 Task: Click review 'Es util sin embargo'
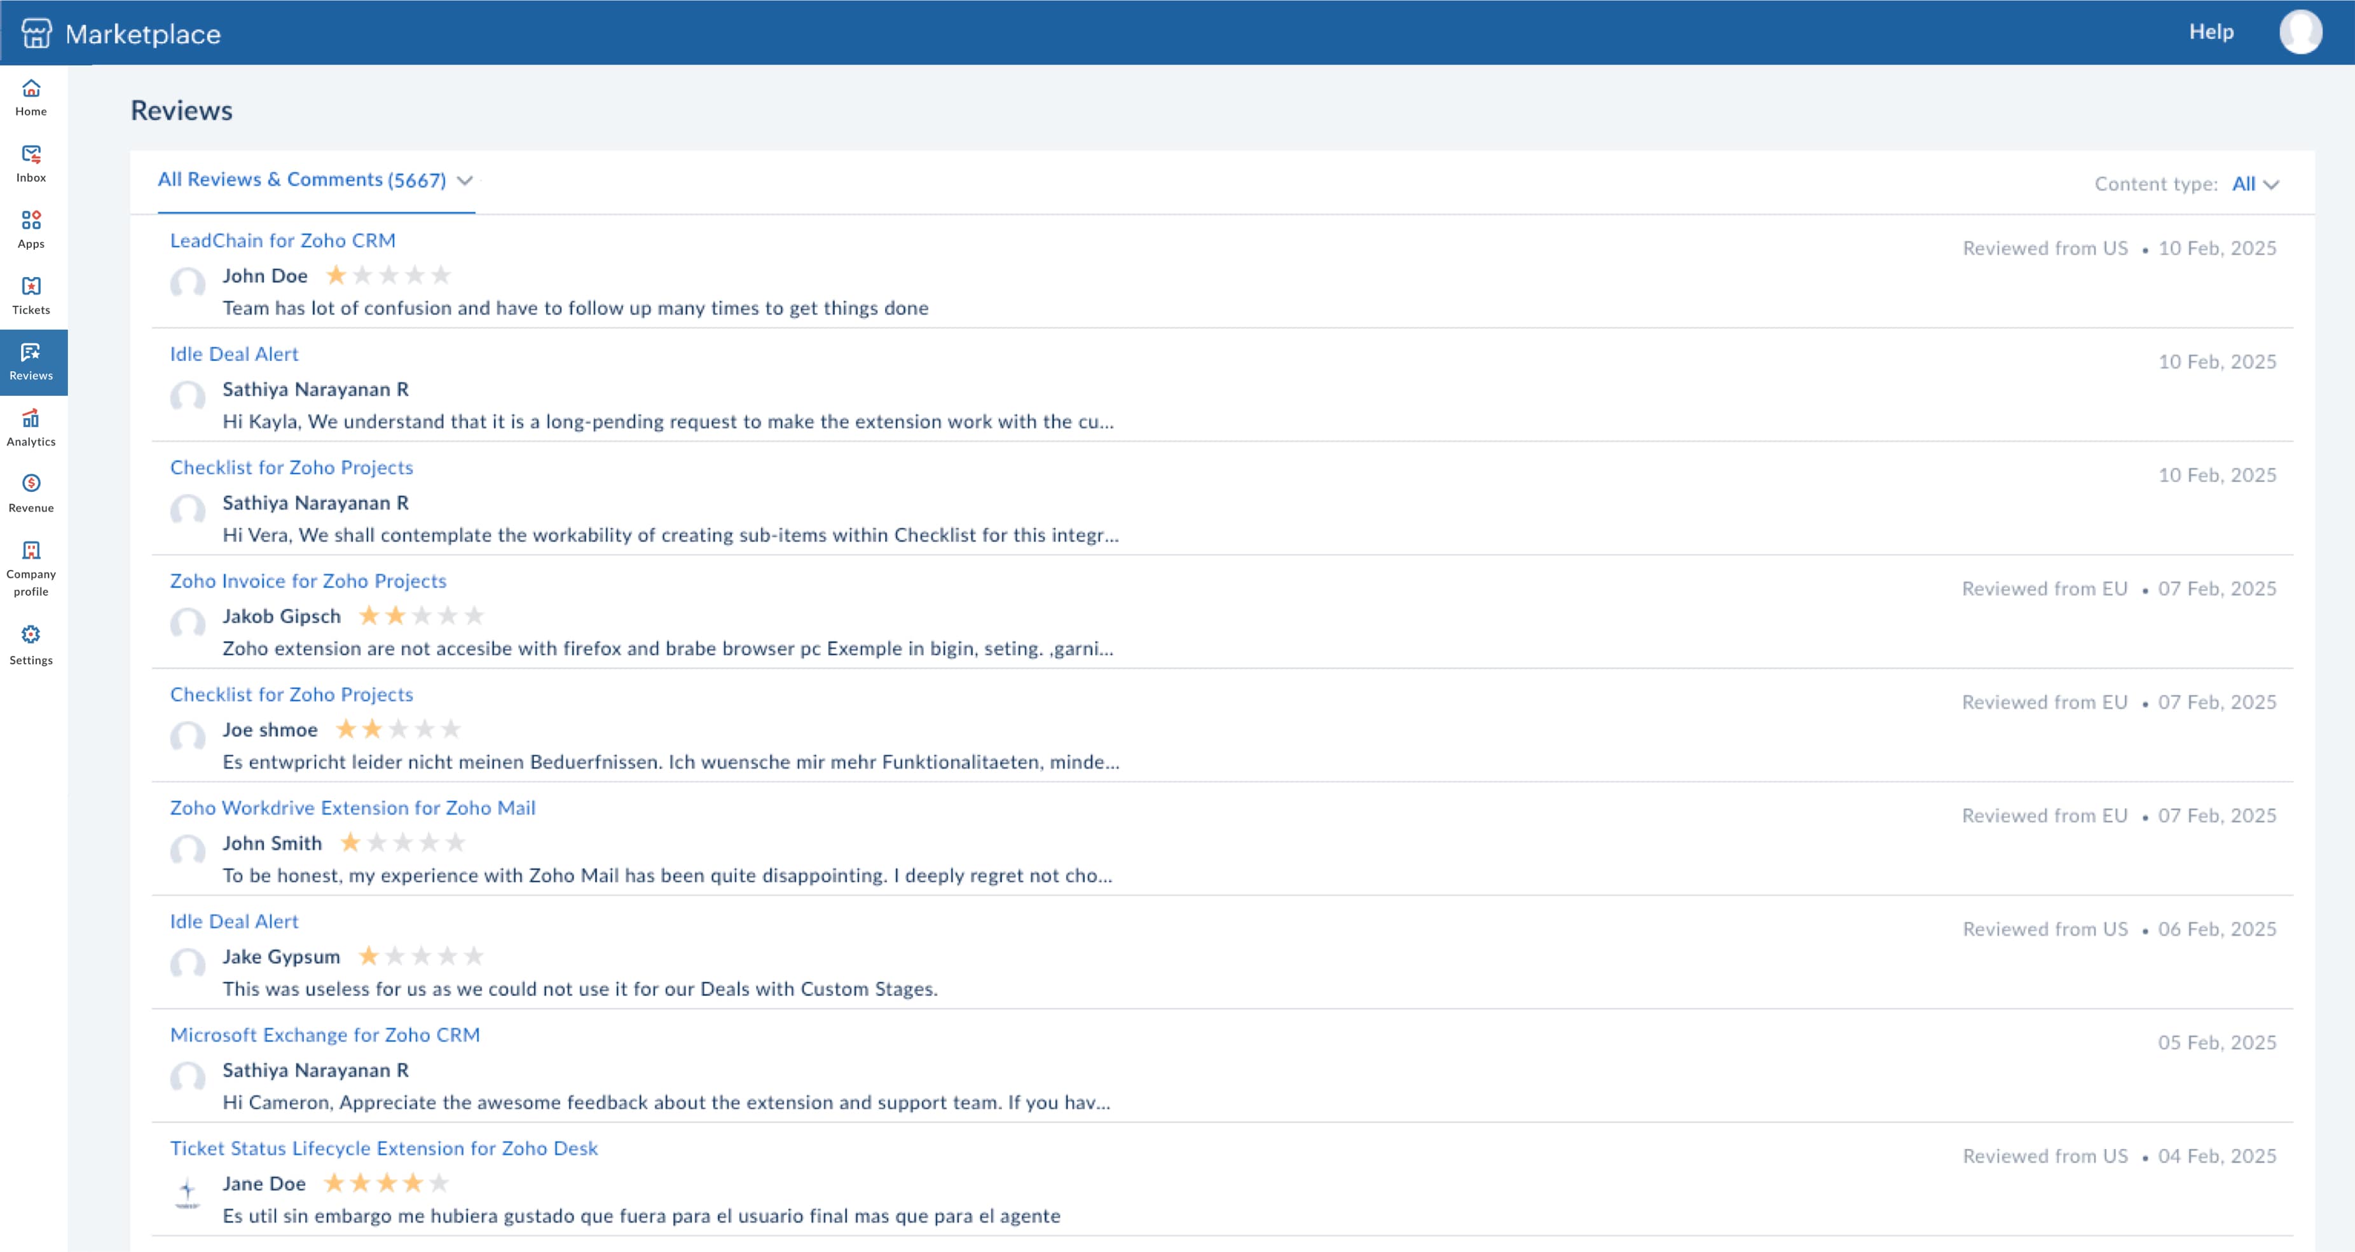tap(642, 1216)
